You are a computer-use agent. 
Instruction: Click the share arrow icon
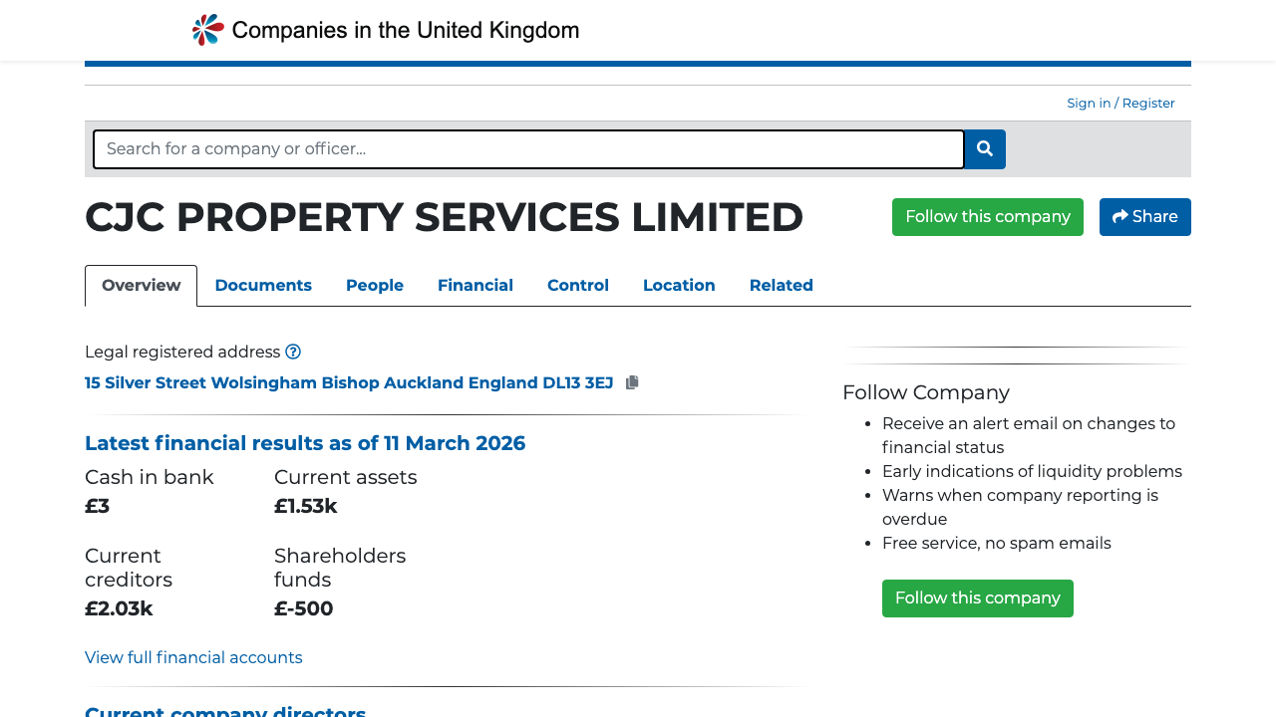click(x=1120, y=216)
